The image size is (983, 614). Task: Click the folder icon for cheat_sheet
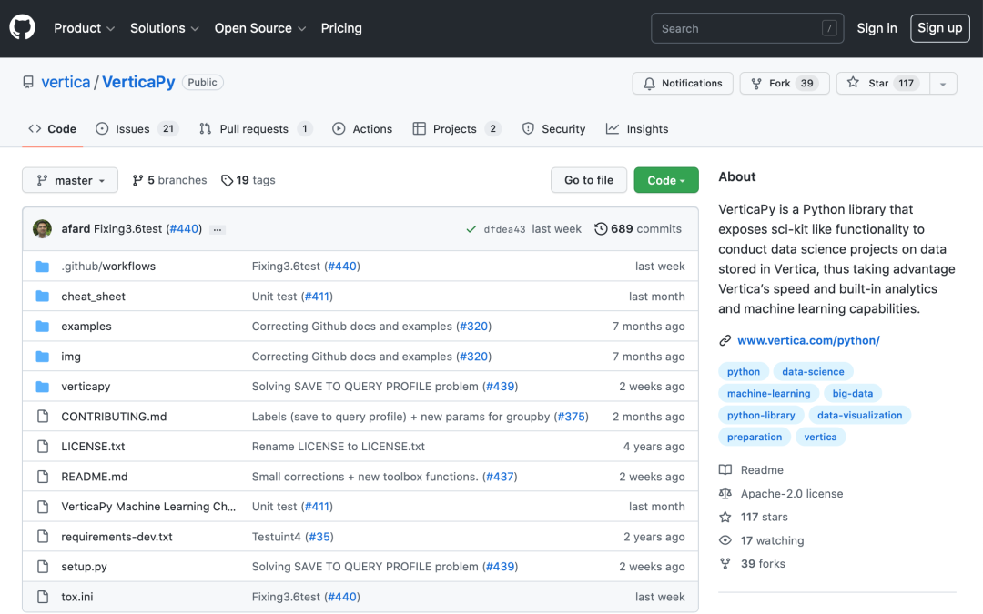(x=43, y=297)
